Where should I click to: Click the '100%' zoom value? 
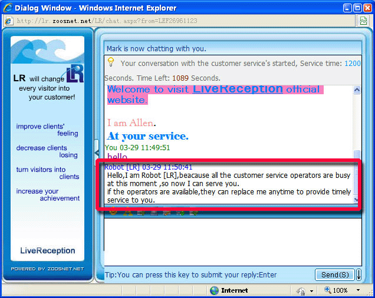click(340, 290)
